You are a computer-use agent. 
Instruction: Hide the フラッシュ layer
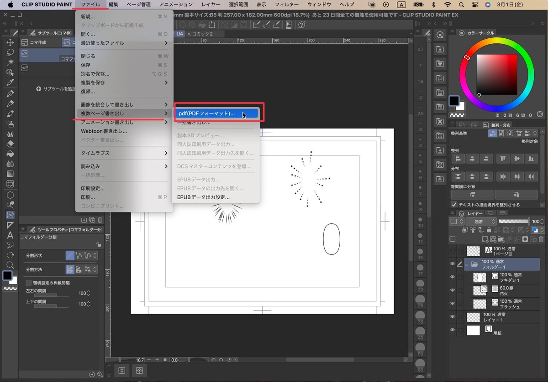[452, 303]
